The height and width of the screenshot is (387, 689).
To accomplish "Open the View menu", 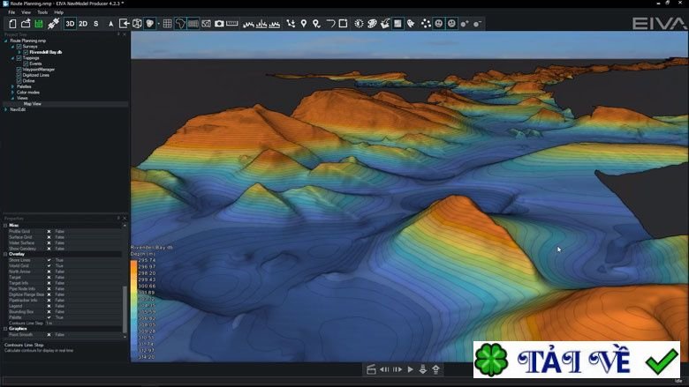I will click(26, 12).
